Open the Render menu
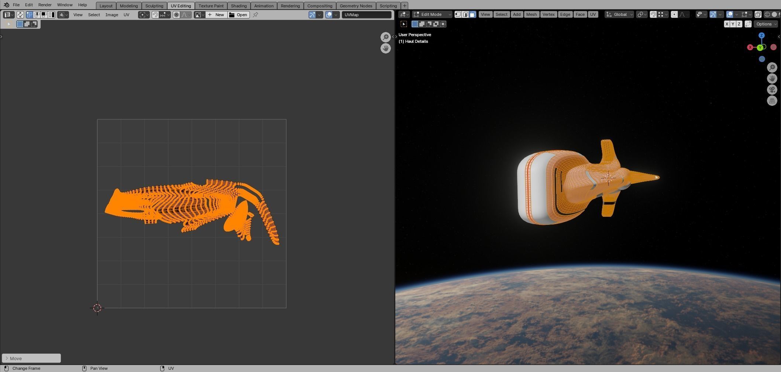This screenshot has height=372, width=781. [x=45, y=5]
